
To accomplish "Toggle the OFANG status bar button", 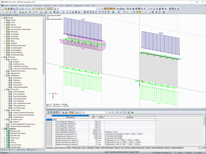I will (x=125, y=153).
